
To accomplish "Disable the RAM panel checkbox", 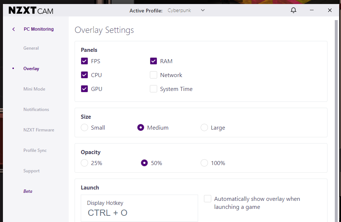I will tap(154, 61).
